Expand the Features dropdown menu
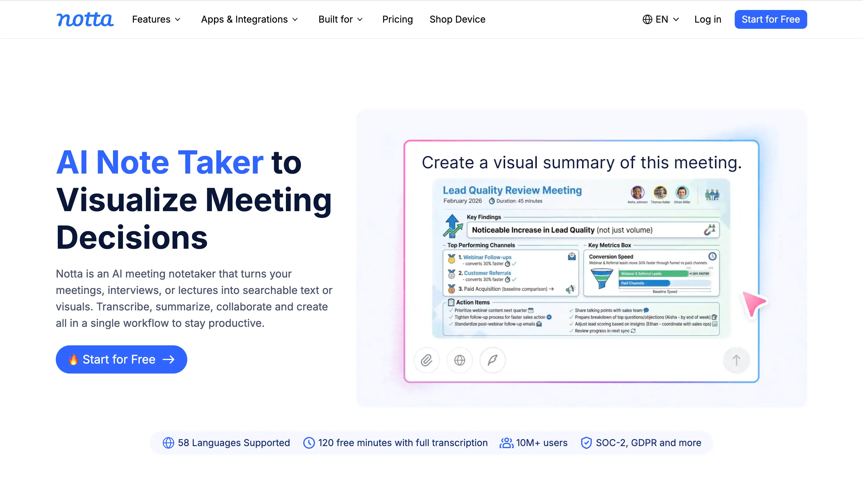863x491 pixels. point(156,19)
